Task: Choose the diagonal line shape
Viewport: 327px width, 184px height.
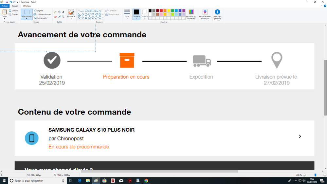Action: coord(79,11)
